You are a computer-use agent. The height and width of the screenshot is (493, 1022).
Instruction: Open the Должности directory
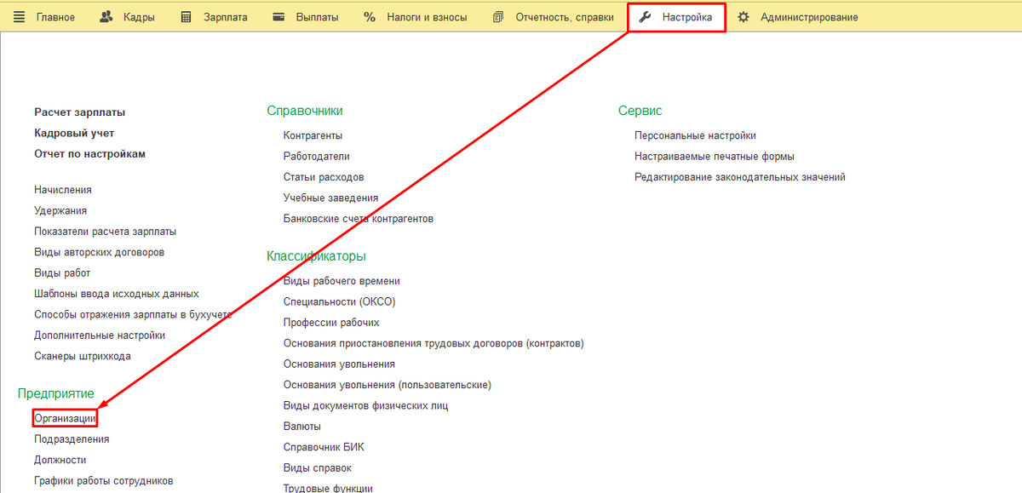(60, 460)
